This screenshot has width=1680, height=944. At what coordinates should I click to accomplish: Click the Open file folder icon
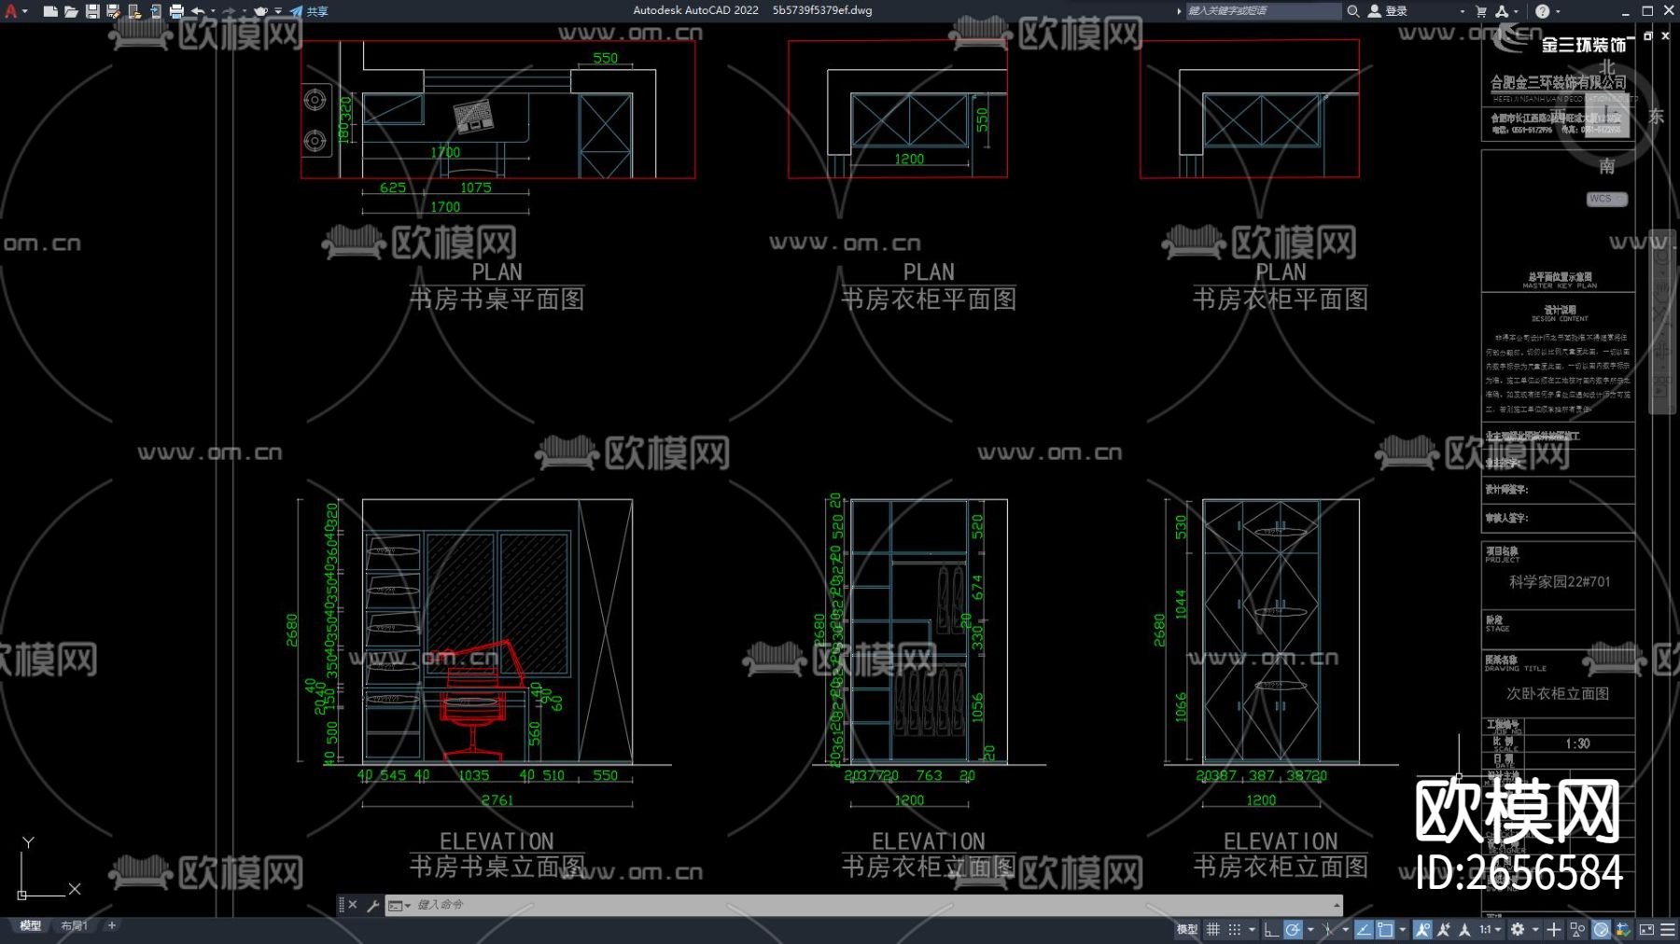coord(71,11)
